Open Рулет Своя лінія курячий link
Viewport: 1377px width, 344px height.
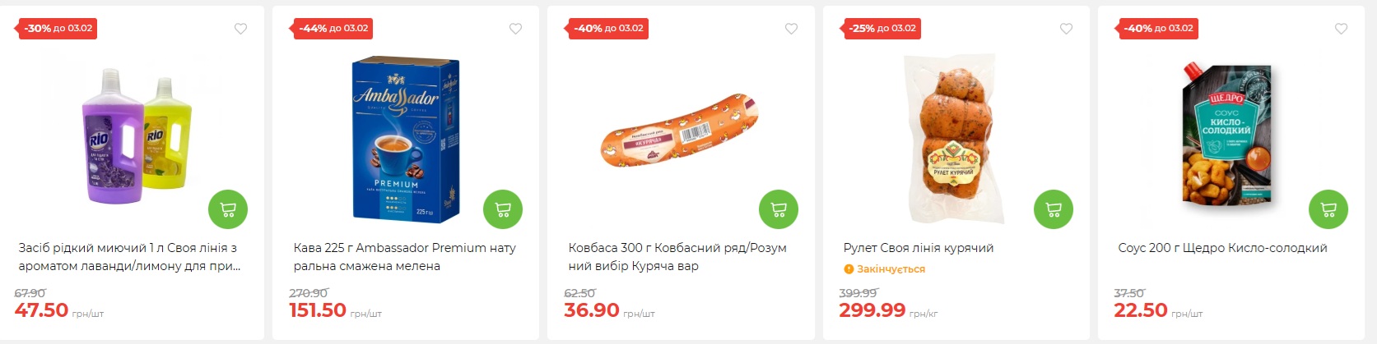(x=918, y=248)
